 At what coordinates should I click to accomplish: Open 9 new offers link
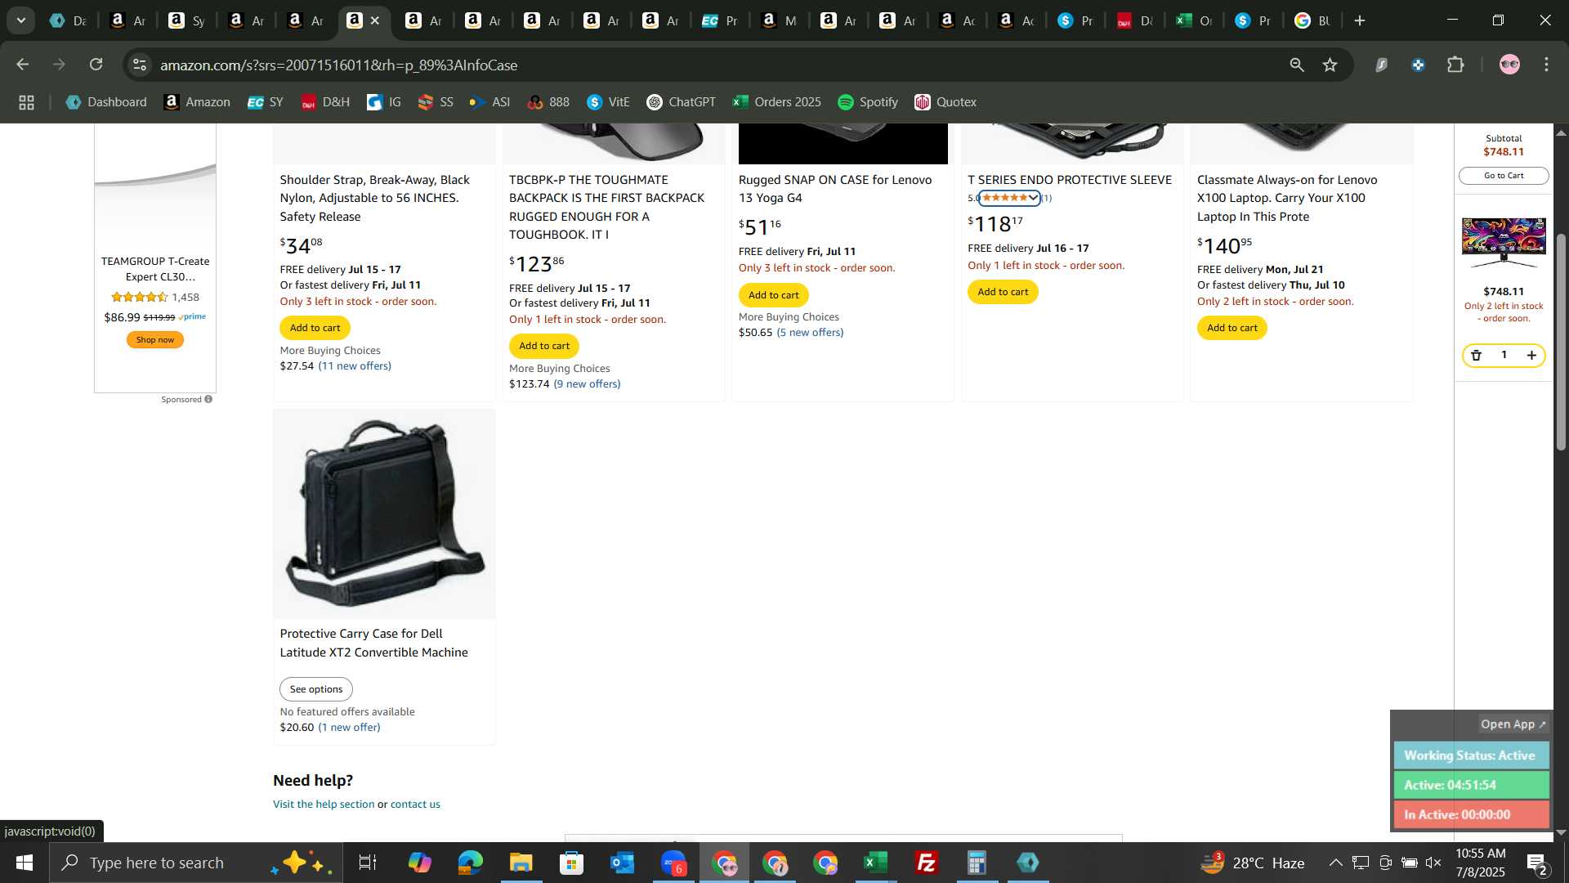(x=587, y=384)
